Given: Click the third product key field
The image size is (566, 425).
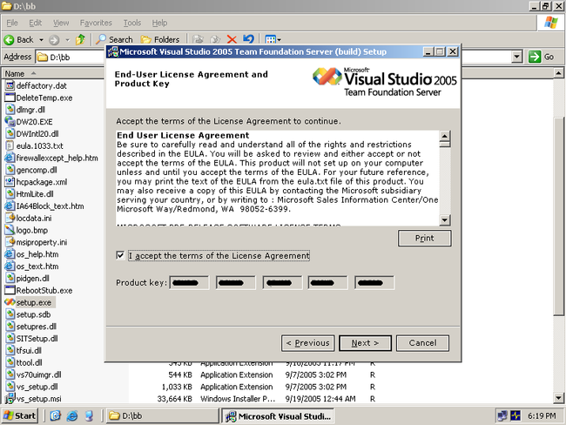Looking at the screenshot, I should [x=282, y=282].
